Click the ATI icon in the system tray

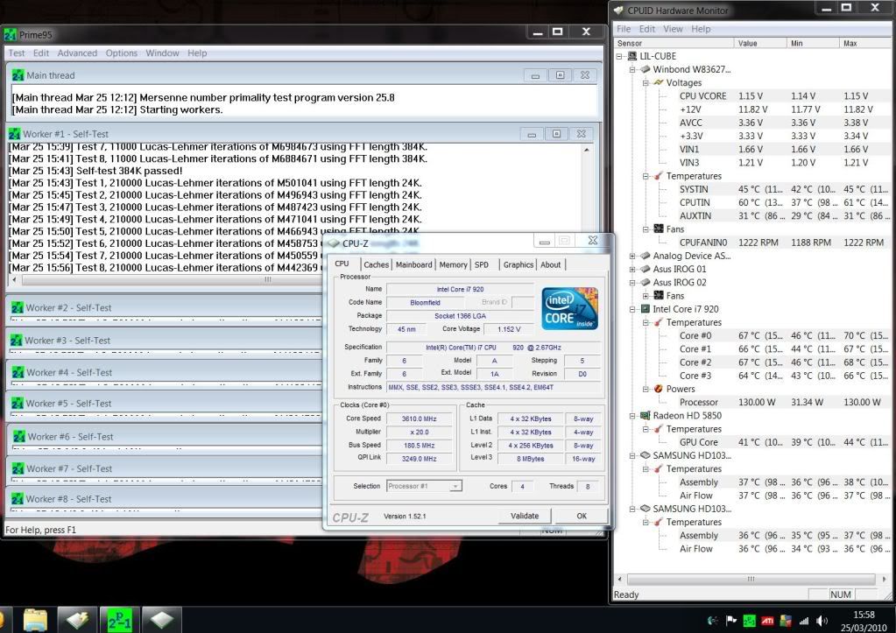[x=767, y=621]
